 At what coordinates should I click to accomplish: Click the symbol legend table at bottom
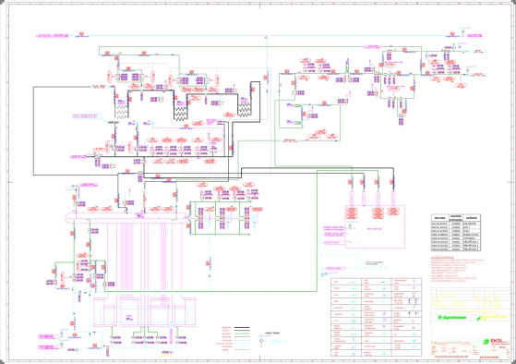pyautogui.click(x=376, y=317)
